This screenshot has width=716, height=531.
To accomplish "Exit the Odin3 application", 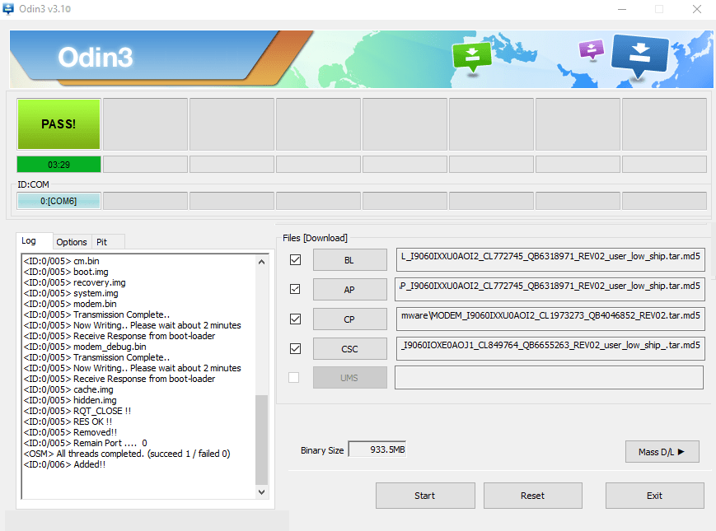I will click(655, 496).
